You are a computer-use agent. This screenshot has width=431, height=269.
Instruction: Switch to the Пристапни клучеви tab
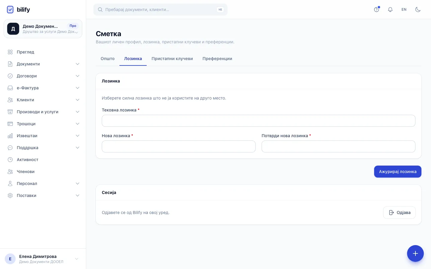pos(172,59)
